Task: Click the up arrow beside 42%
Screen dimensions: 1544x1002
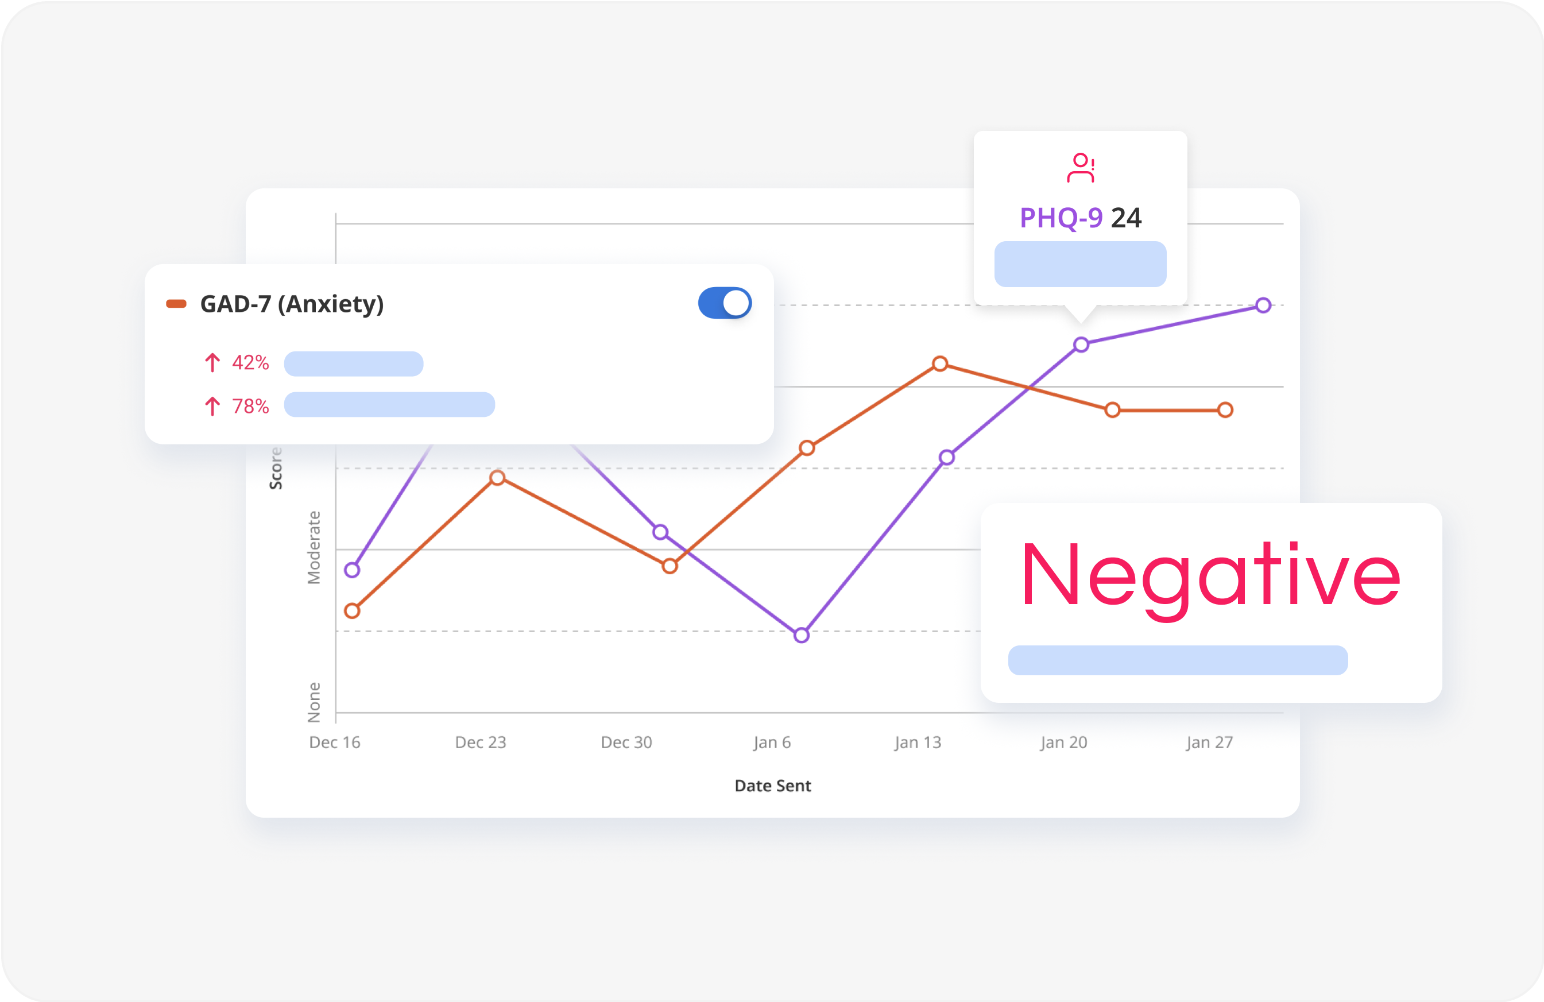Action: tap(212, 363)
